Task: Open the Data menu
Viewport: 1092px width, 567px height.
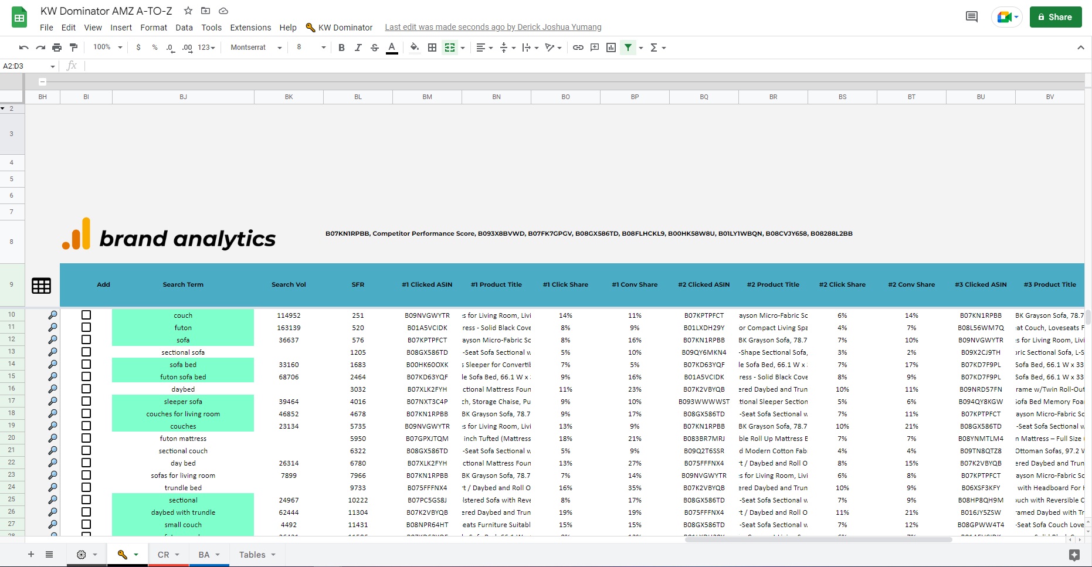Action: point(184,28)
